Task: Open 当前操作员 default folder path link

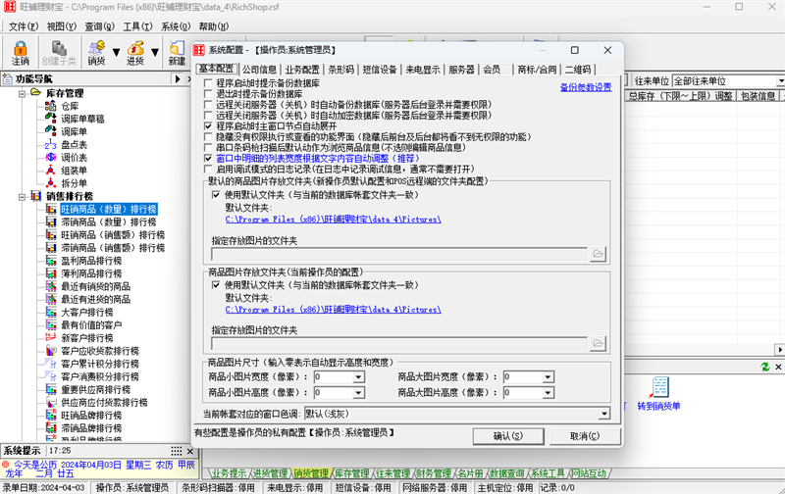Action: [333, 310]
